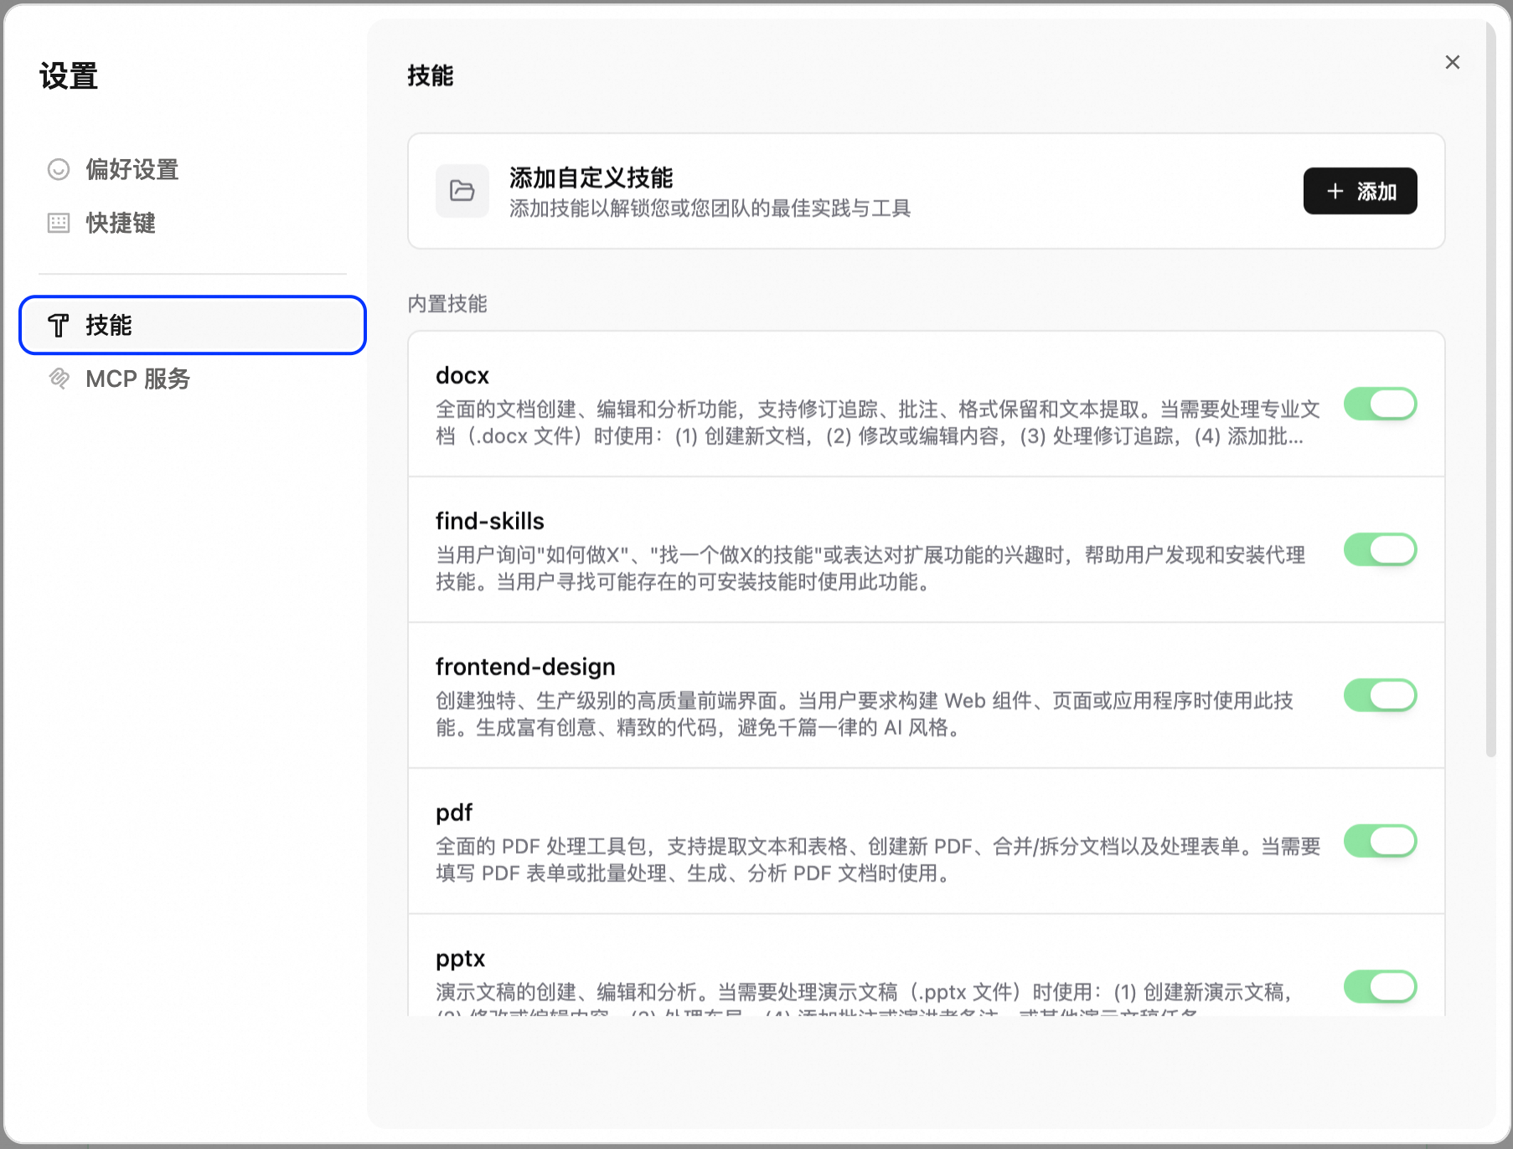This screenshot has height=1149, width=1513.
Task: Click the keyboard icon beside 快捷键
Action: tap(59, 223)
